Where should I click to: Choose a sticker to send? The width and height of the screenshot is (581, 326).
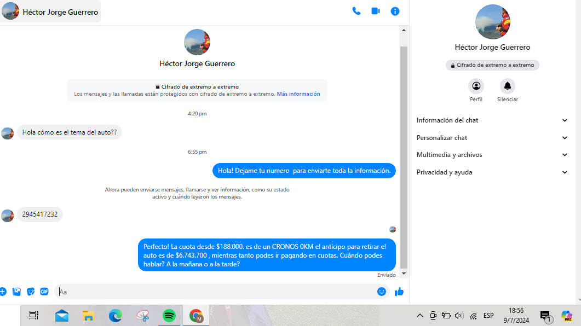(31, 292)
